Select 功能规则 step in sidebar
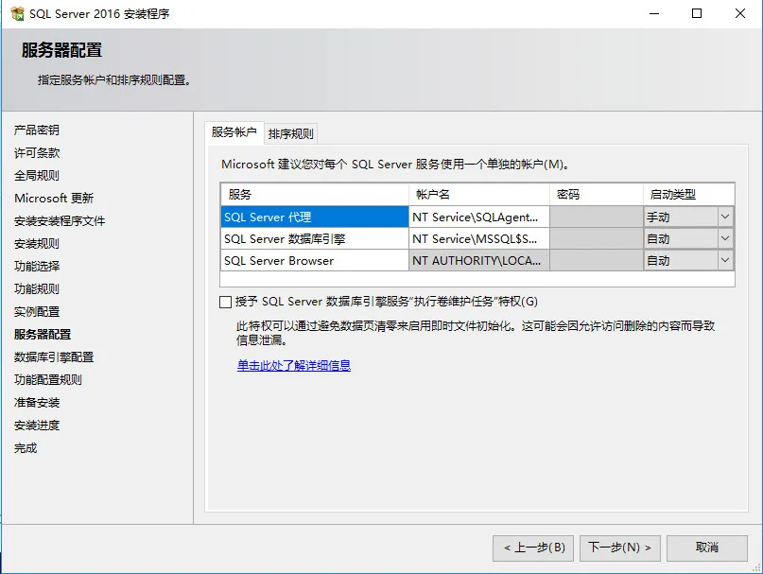 (x=37, y=288)
